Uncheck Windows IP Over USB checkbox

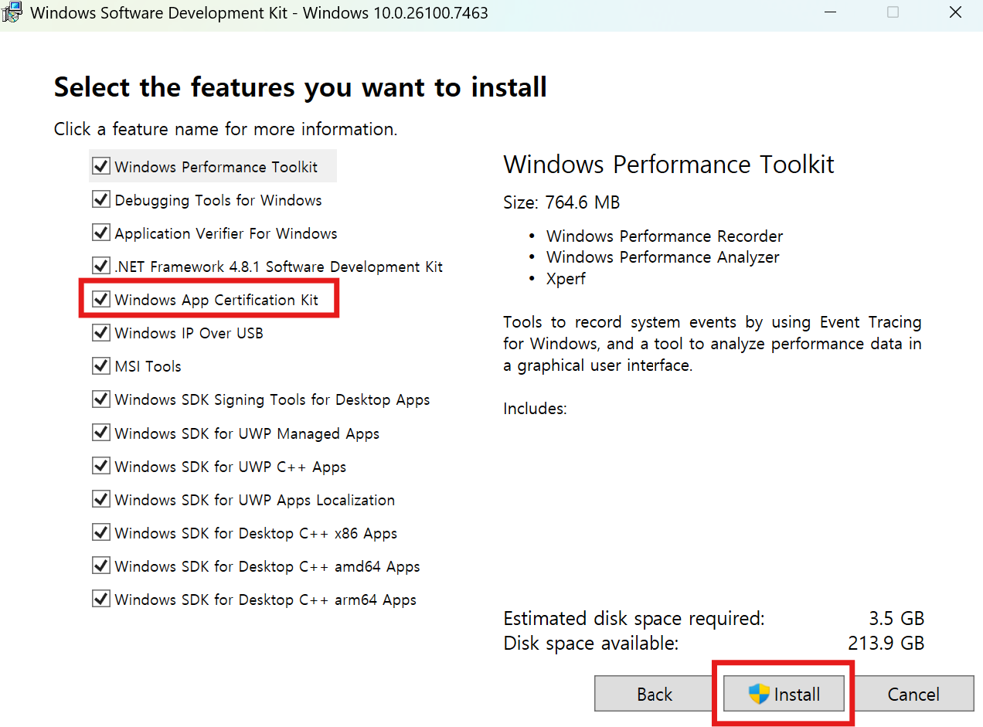coord(100,332)
